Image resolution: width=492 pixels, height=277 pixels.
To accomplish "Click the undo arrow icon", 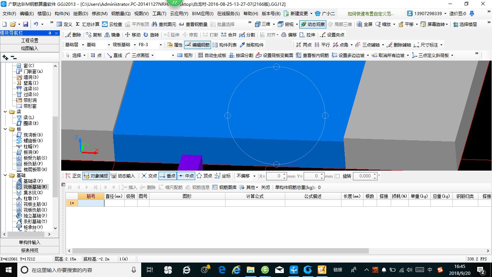I will coord(36,24).
